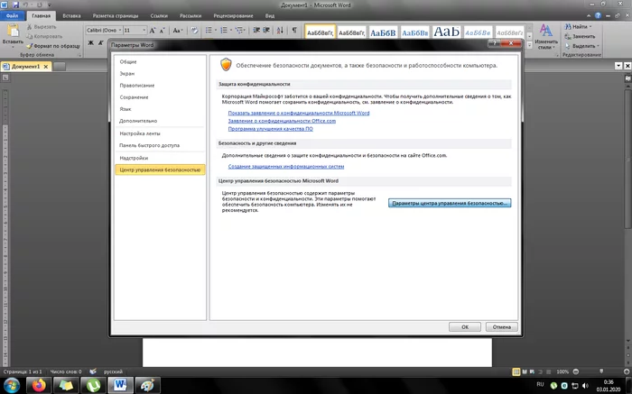Open link Программа улучшения качества ПО
Viewport: 632px width, 394px height.
pos(271,129)
